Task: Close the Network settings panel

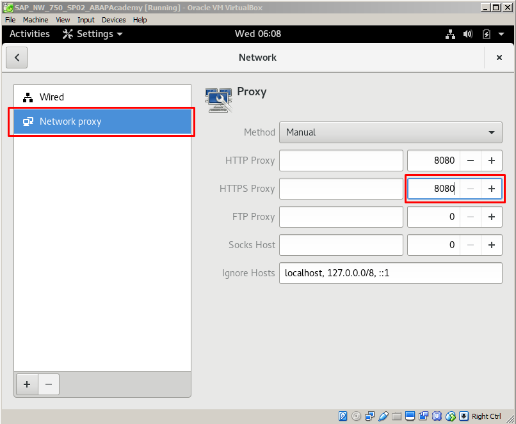Action: (499, 58)
